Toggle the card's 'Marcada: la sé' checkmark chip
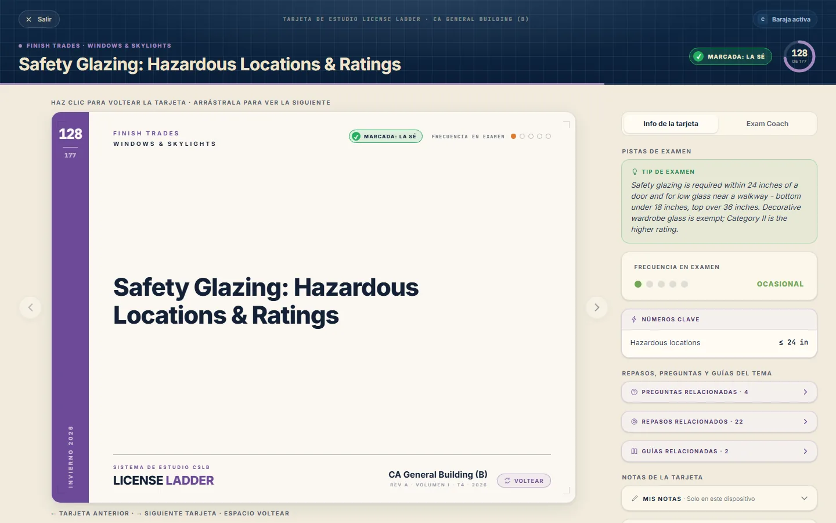 click(x=385, y=137)
